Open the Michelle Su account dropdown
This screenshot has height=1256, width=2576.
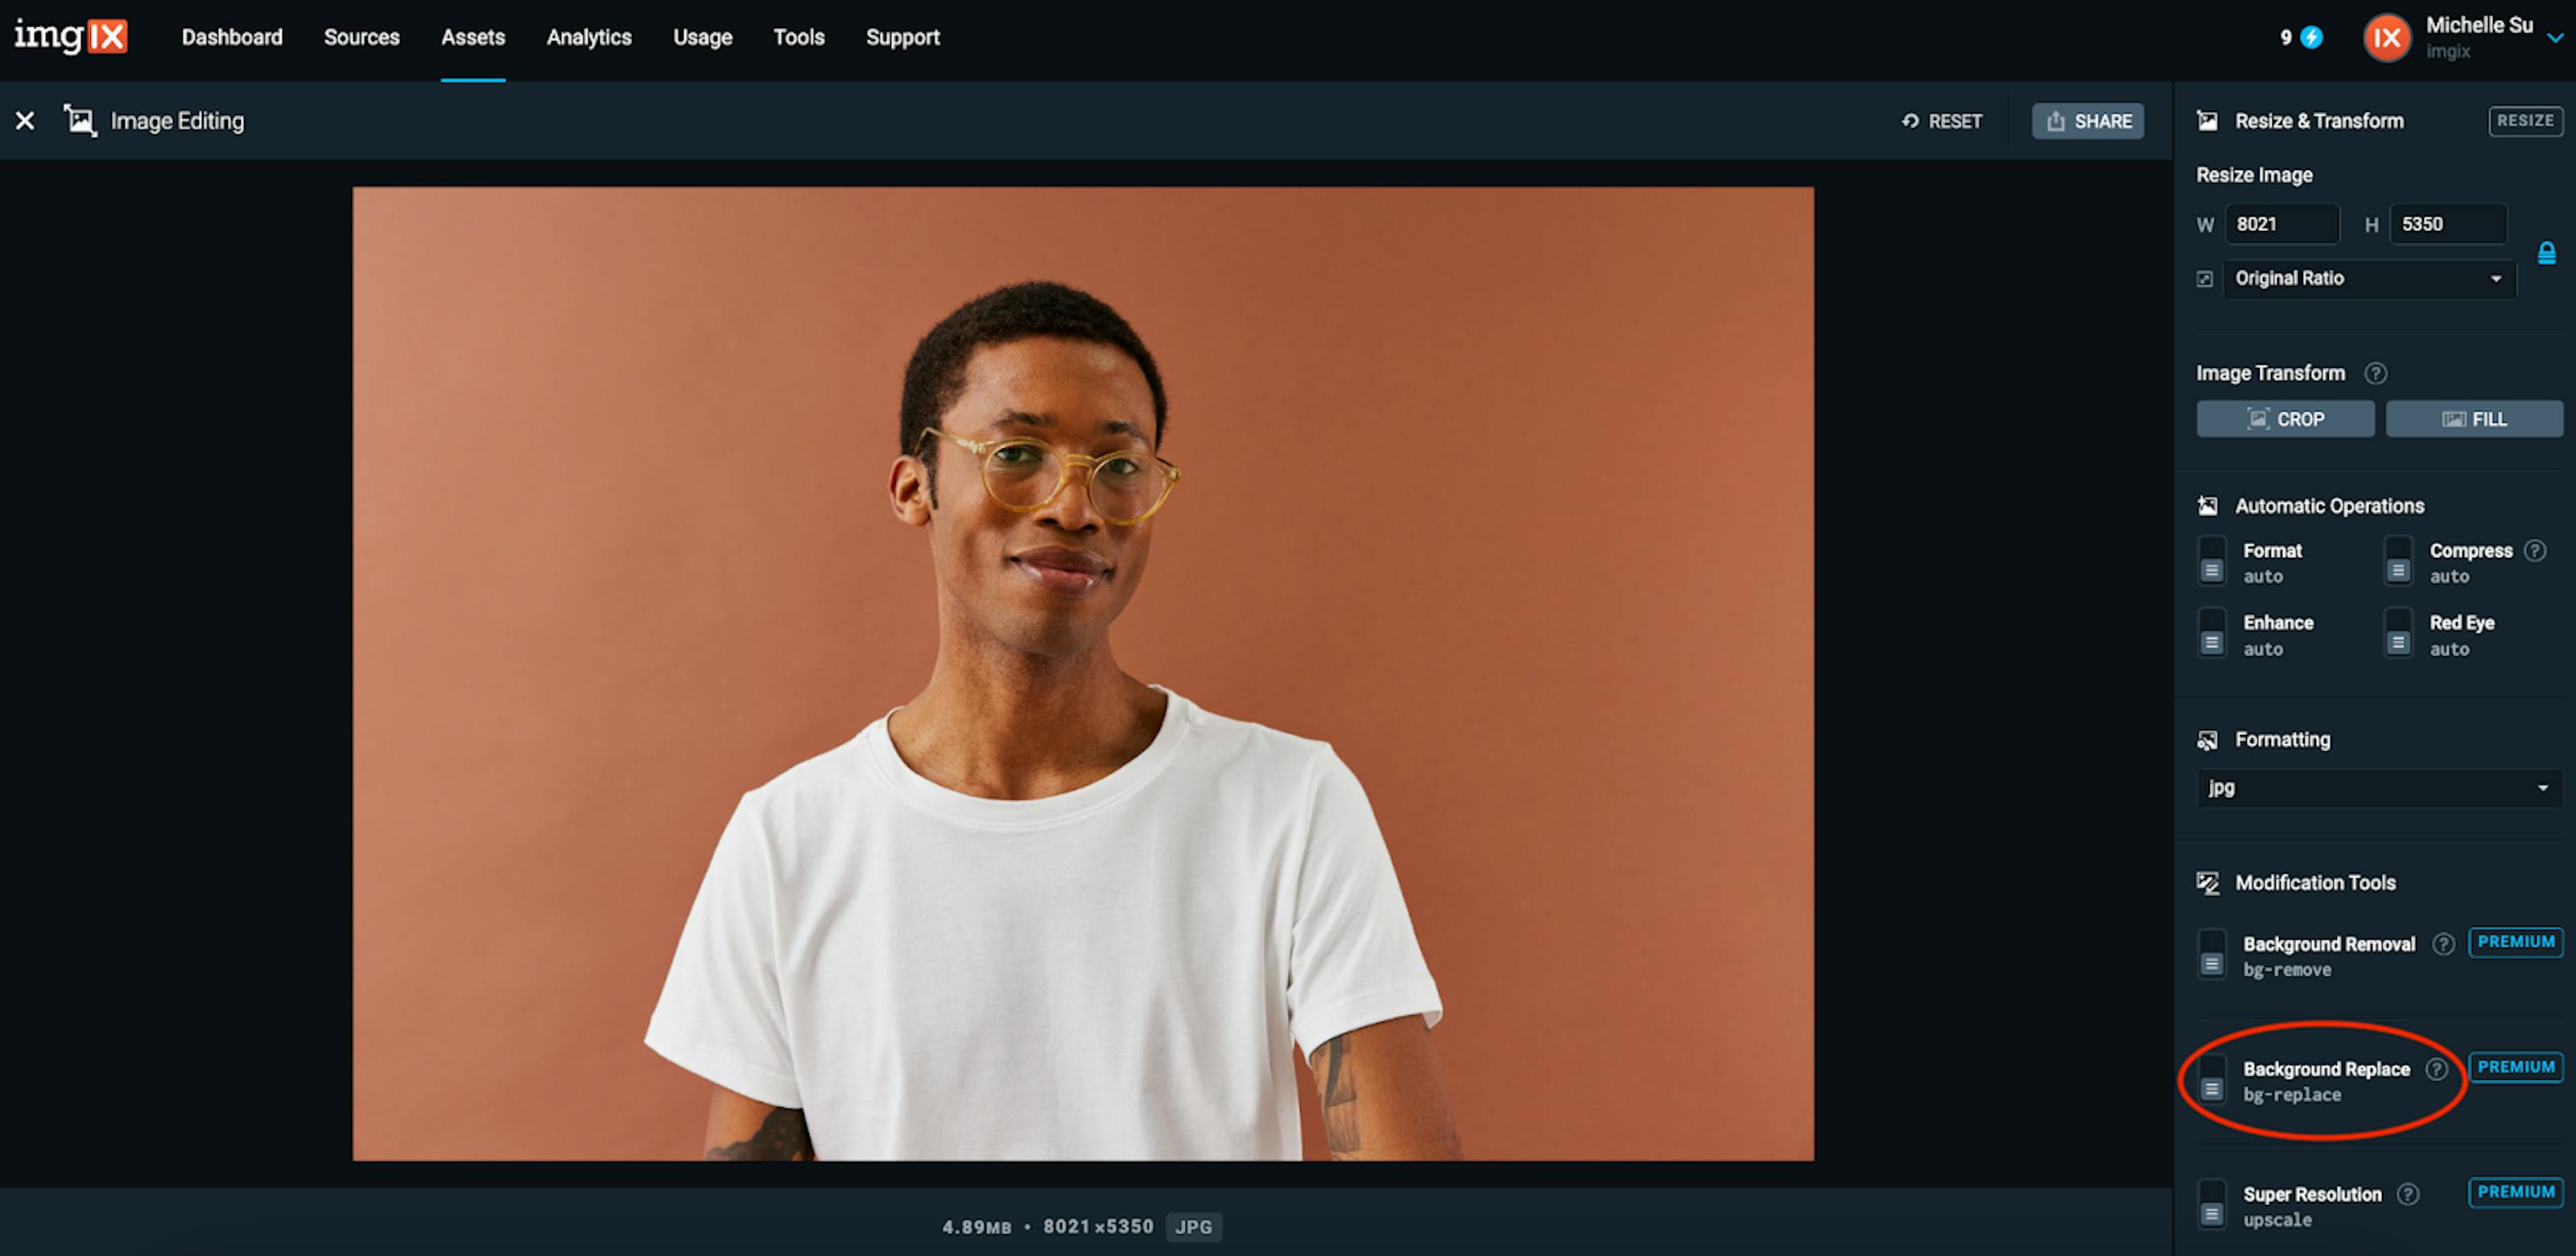(x=2554, y=38)
